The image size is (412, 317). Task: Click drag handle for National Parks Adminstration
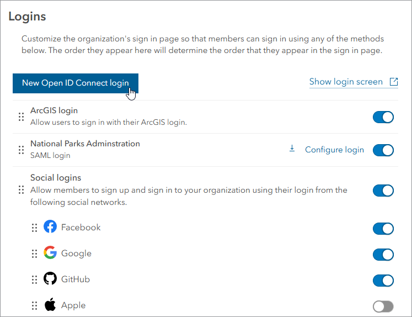pos(21,150)
